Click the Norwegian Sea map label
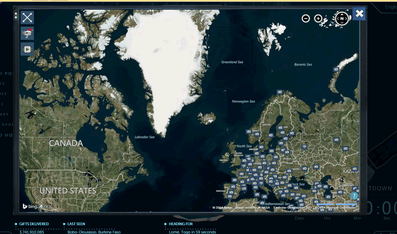Viewport: 397px width, 234px height. point(243,101)
